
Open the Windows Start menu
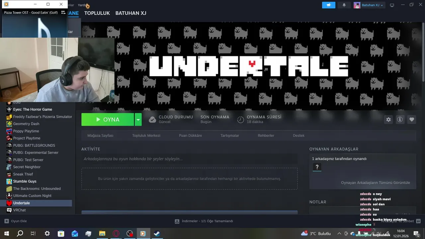(7, 233)
